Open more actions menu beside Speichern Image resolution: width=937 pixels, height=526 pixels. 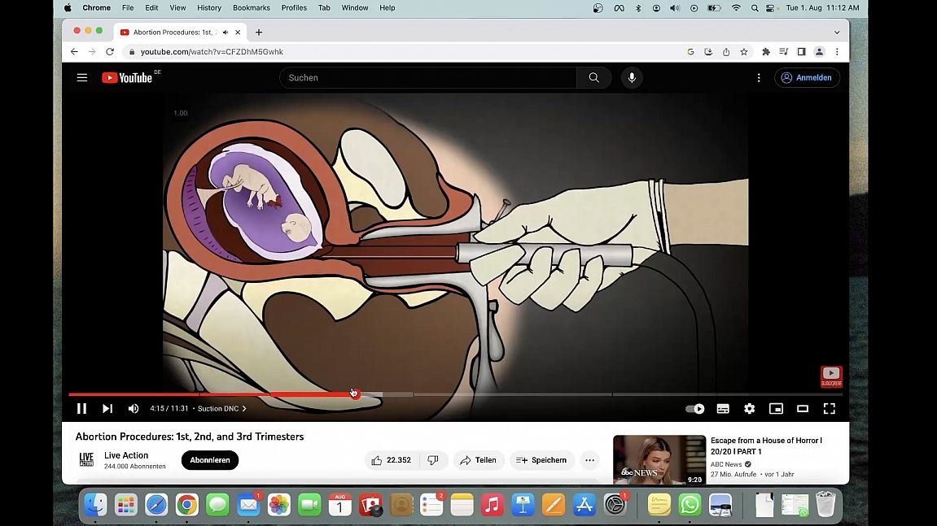[589, 460]
